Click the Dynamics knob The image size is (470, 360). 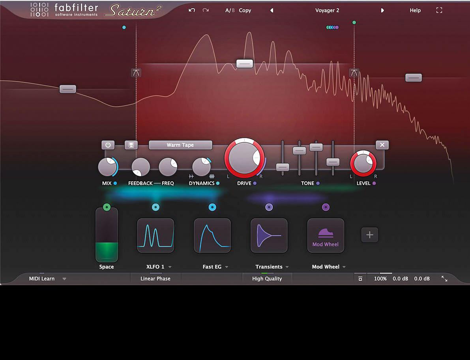click(x=201, y=167)
